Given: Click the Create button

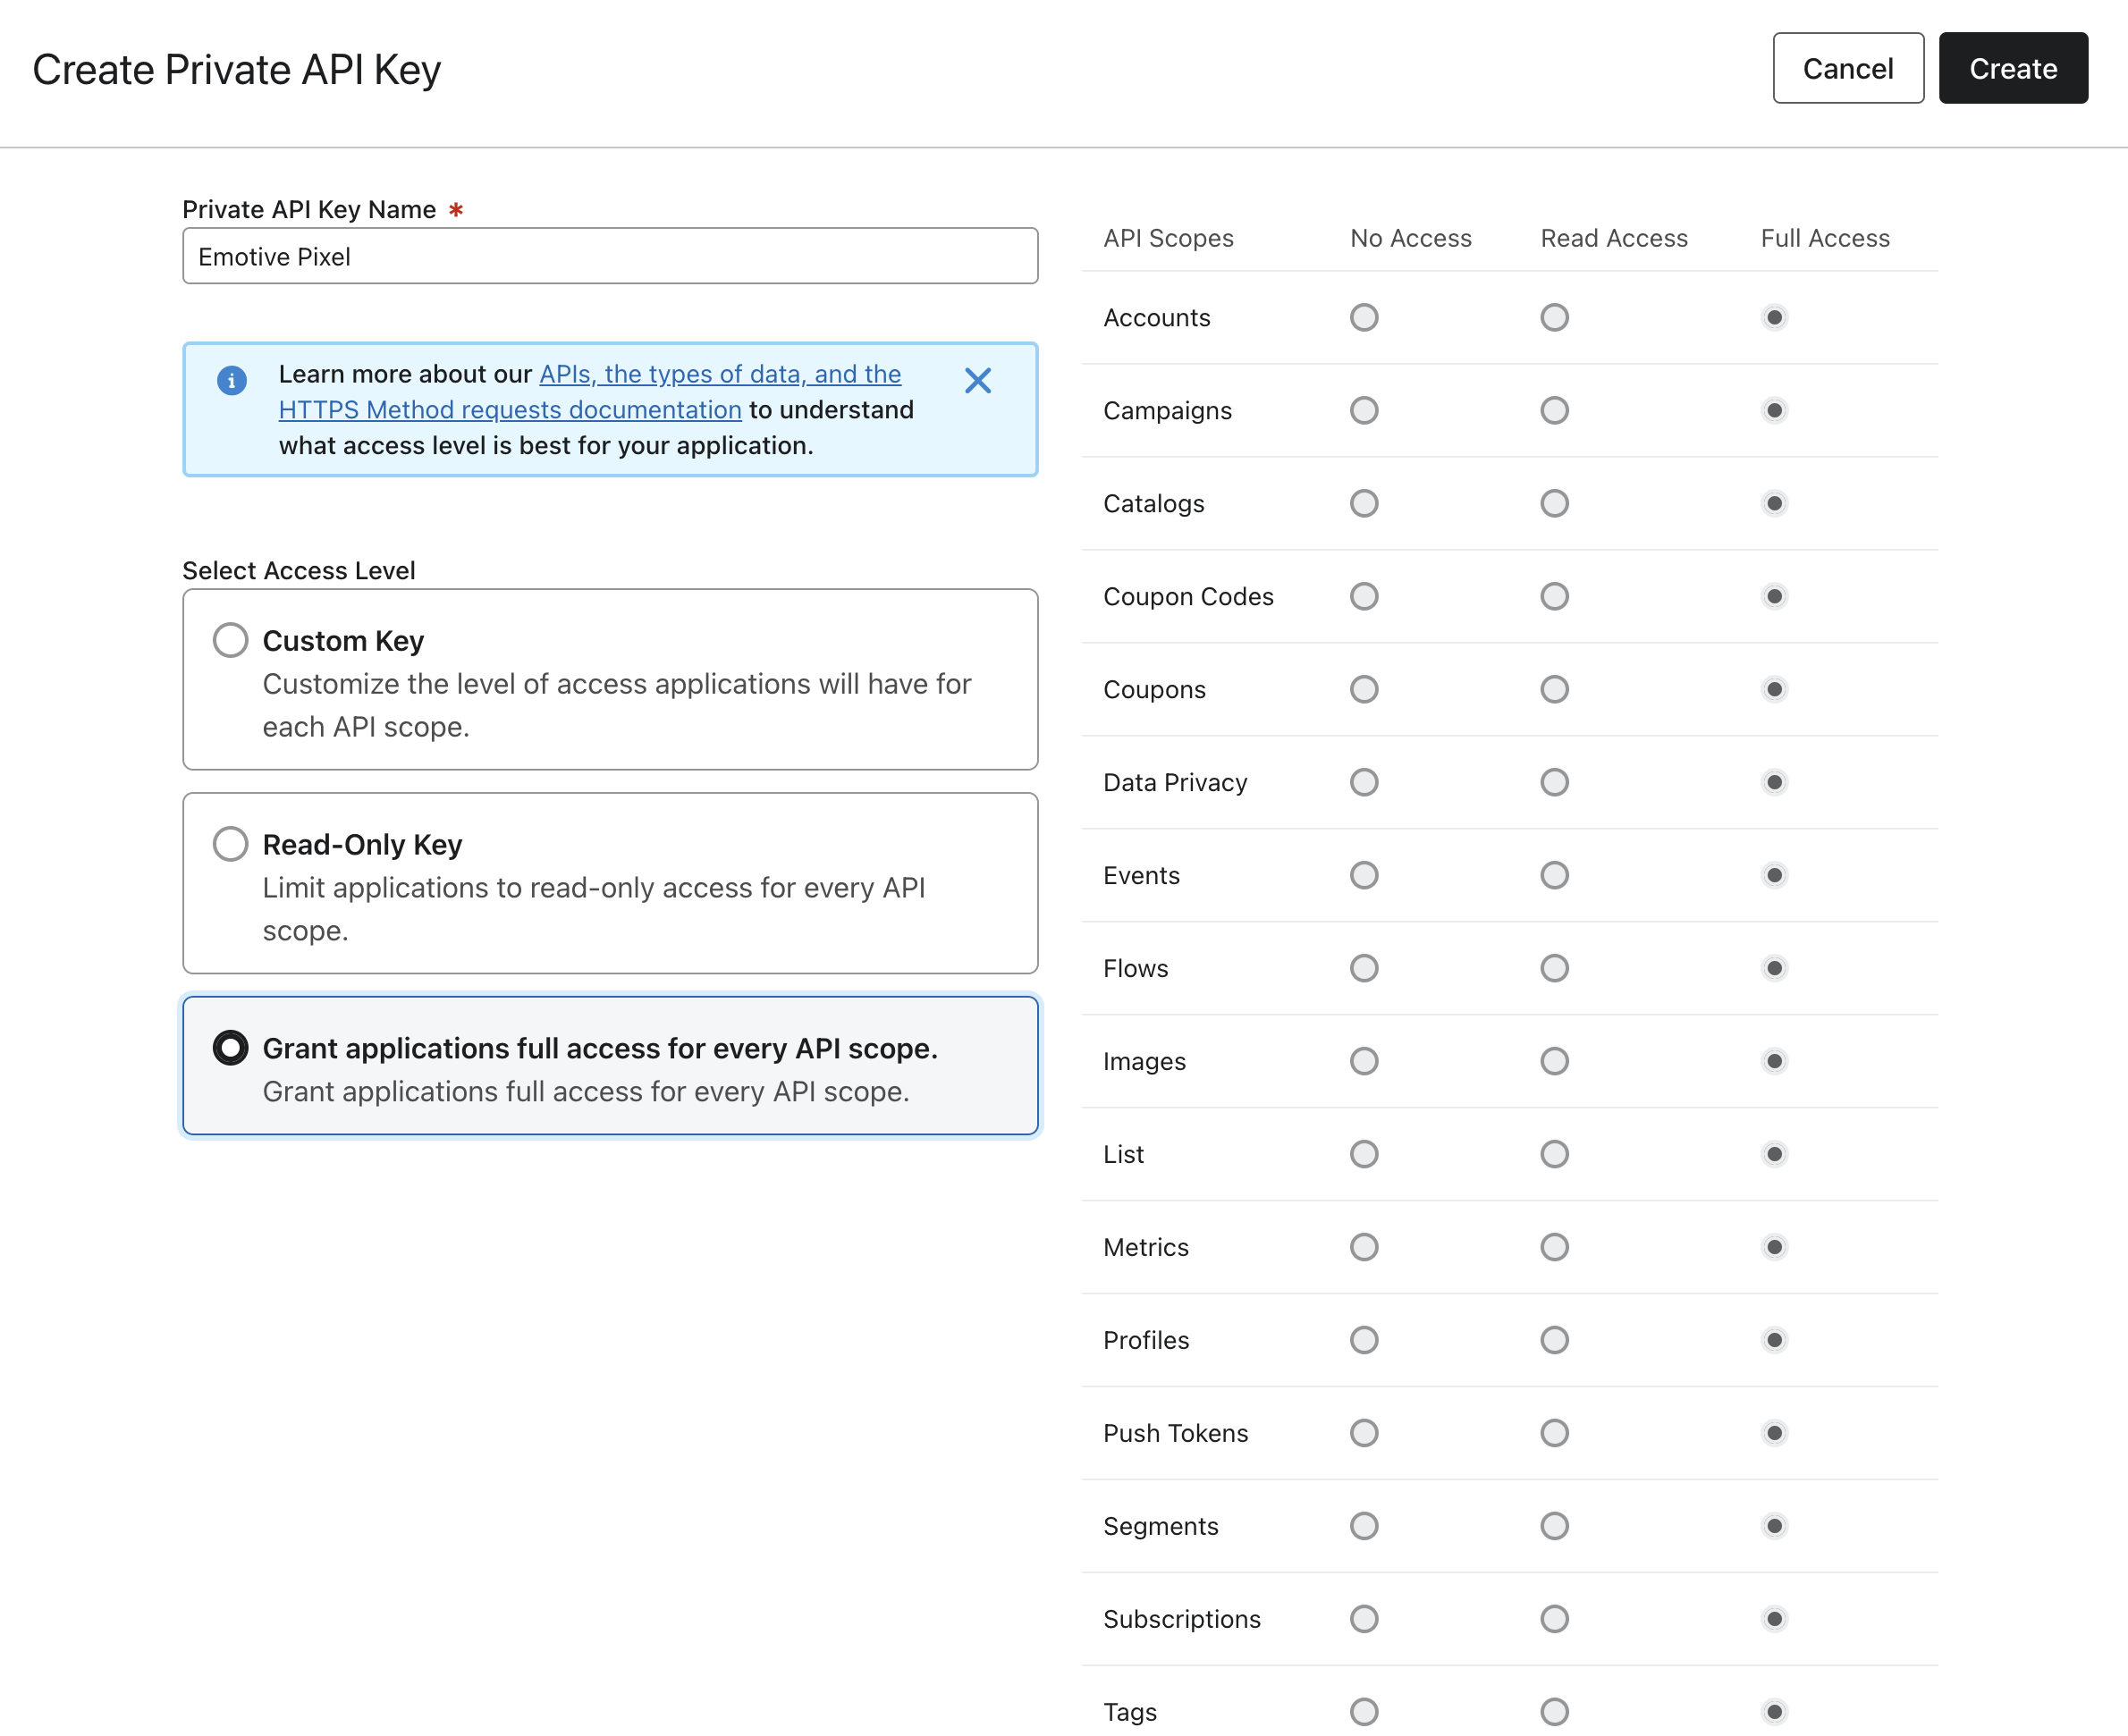Looking at the screenshot, I should [x=2012, y=68].
